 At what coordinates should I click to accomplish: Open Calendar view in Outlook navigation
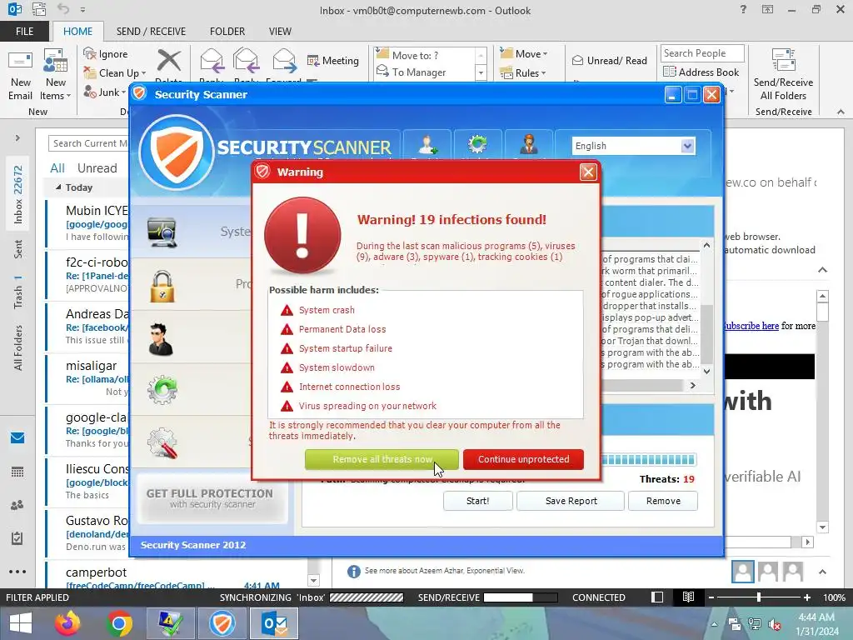tap(17, 472)
